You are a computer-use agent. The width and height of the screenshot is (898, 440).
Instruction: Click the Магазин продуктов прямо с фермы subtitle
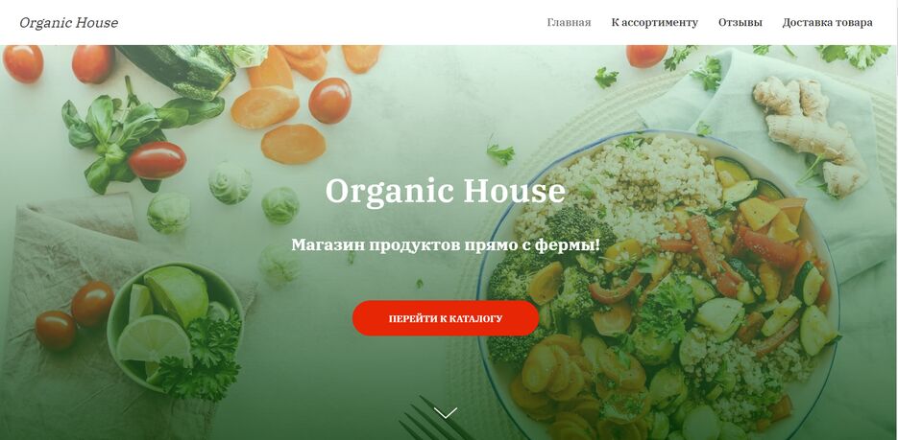click(446, 245)
